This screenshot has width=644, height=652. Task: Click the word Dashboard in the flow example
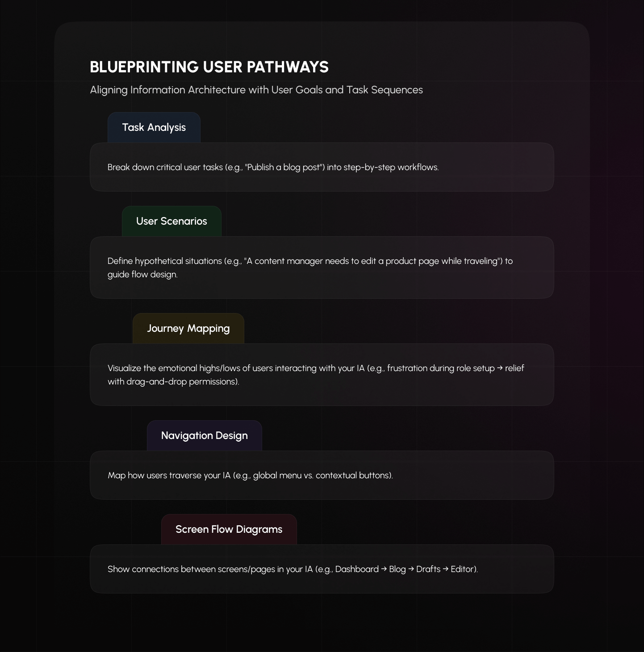click(x=357, y=569)
